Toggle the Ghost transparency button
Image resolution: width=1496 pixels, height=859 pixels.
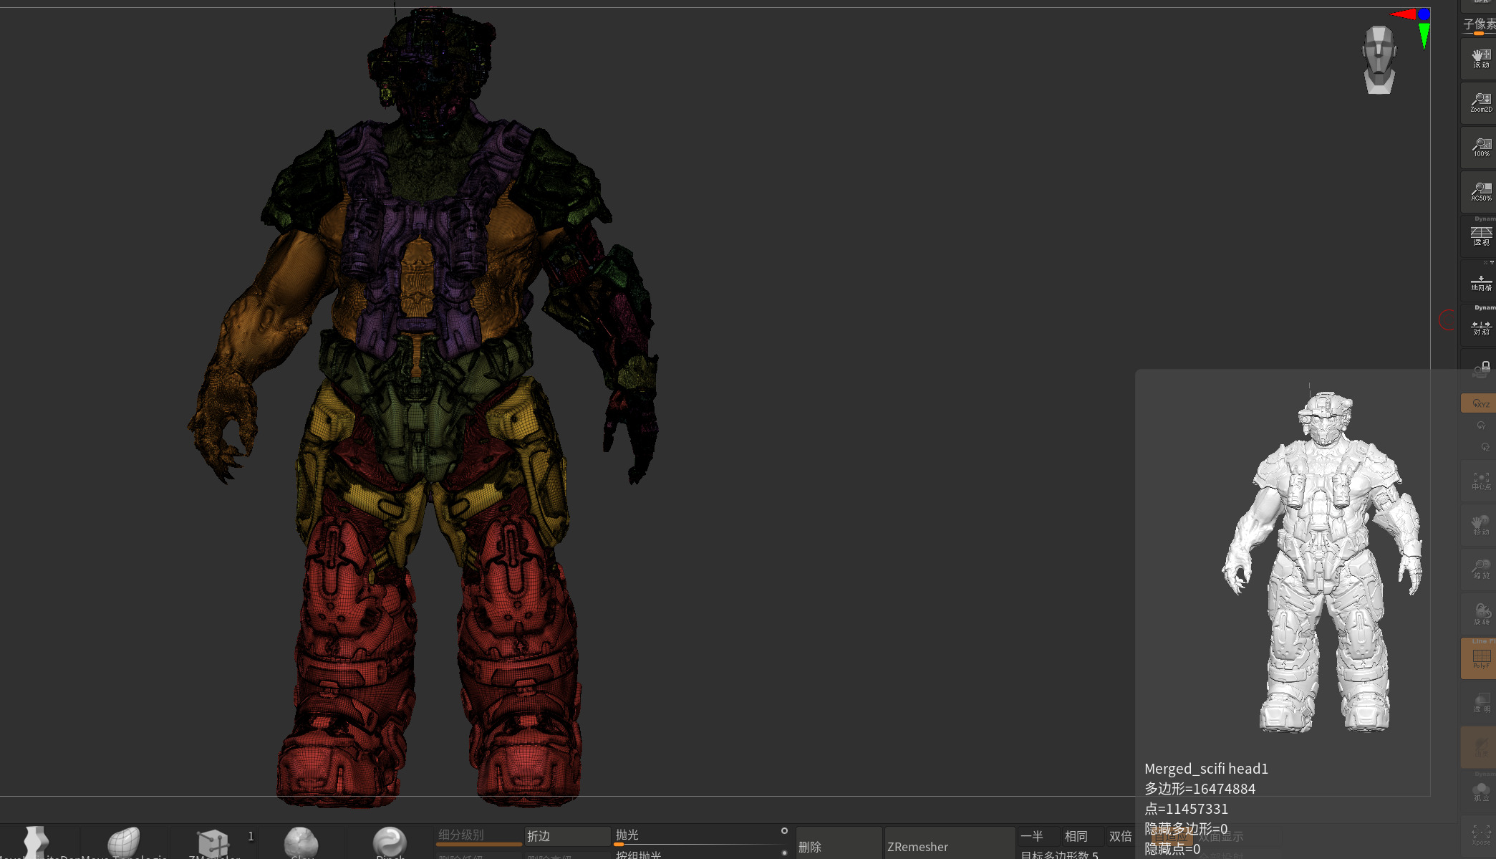(1480, 747)
